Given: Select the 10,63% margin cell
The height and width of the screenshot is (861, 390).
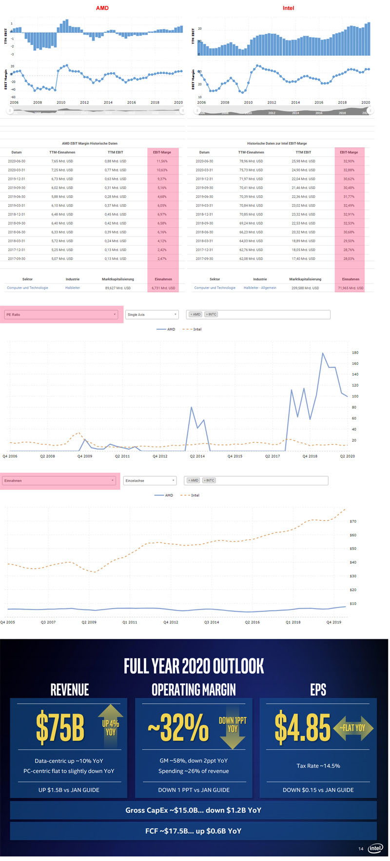Looking at the screenshot, I should pyautogui.click(x=162, y=170).
